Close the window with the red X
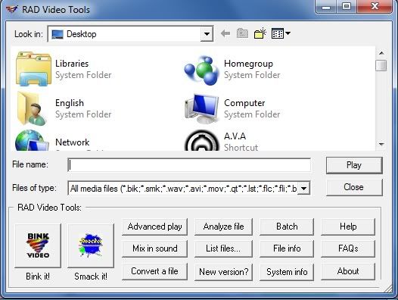398x300 pixels. (x=375, y=6)
